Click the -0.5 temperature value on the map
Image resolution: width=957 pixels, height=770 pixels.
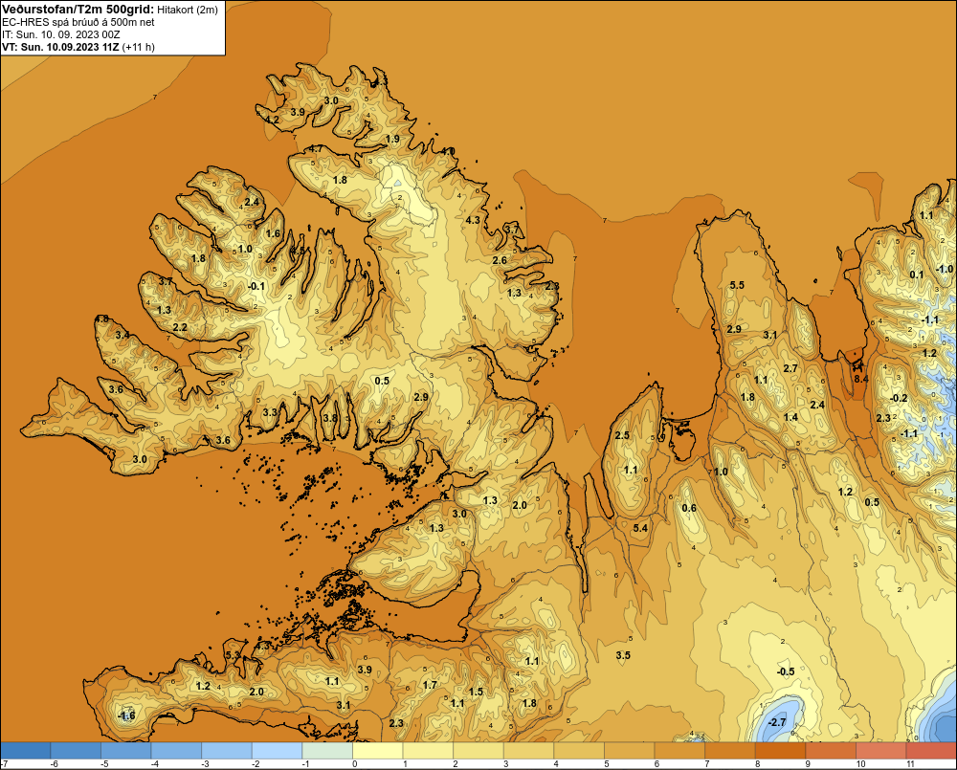786,671
